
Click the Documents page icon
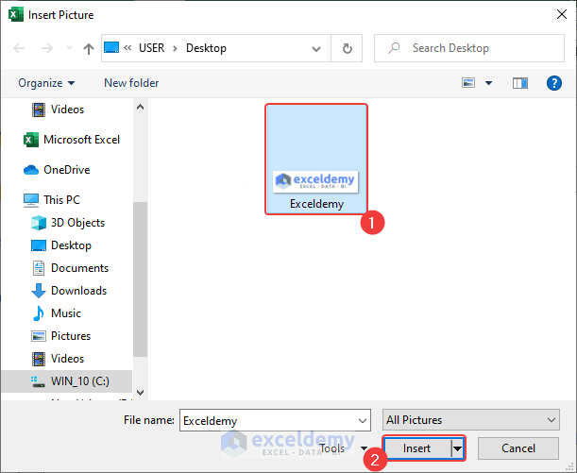[x=39, y=268]
